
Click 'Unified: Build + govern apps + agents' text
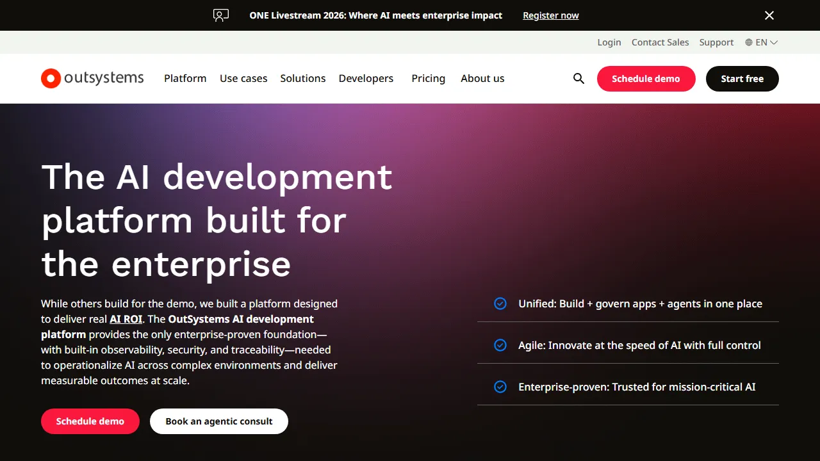[641, 303]
